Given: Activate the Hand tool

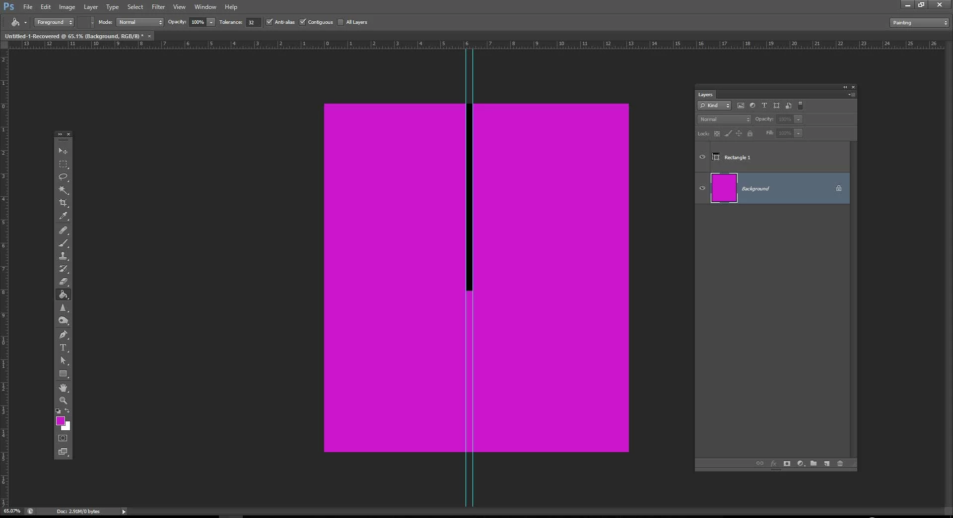Looking at the screenshot, I should point(63,388).
